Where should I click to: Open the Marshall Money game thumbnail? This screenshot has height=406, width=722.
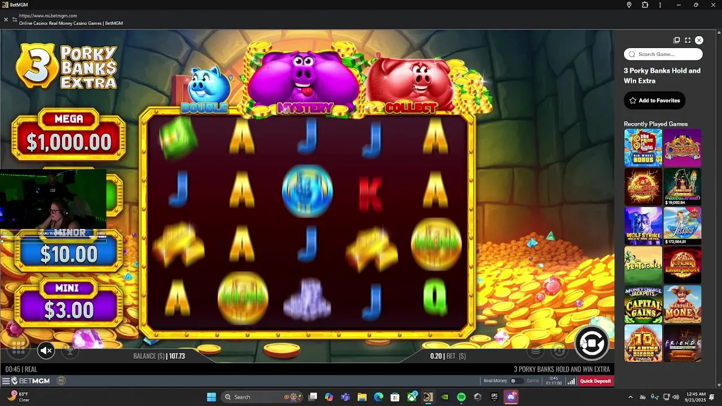coord(683,304)
